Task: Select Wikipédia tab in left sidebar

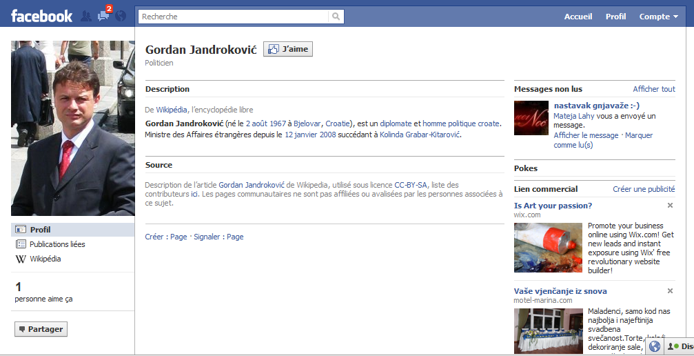Action: pyautogui.click(x=45, y=259)
